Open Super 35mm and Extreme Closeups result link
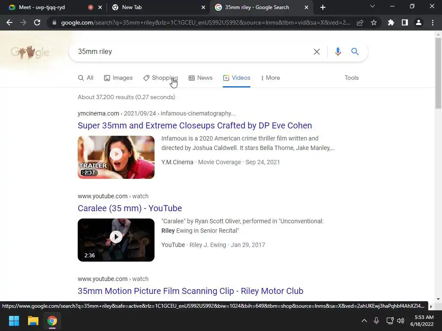Viewport: 442px width, 331px height. pyautogui.click(x=195, y=125)
